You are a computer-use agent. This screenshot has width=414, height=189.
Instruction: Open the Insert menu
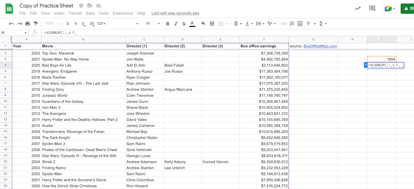pyautogui.click(x=59, y=13)
